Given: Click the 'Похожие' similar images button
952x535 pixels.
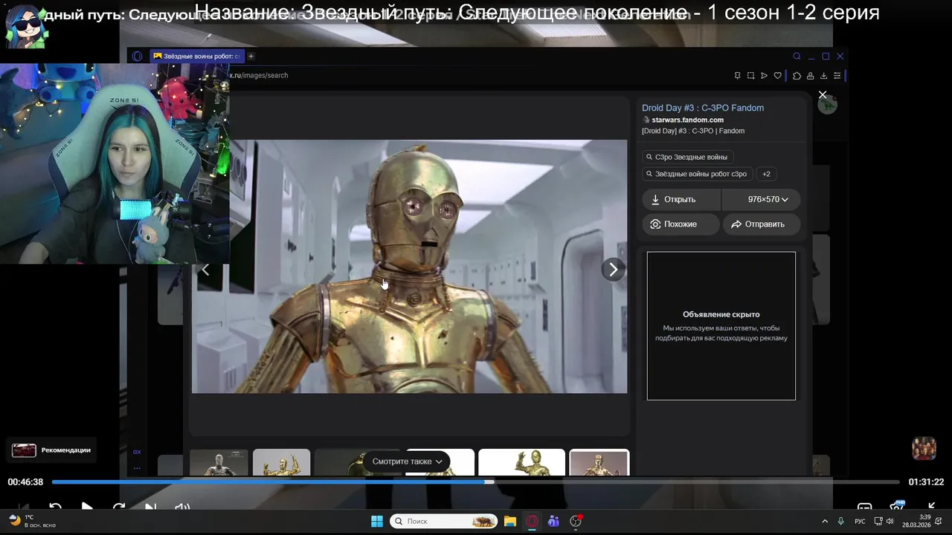Looking at the screenshot, I should tap(681, 224).
